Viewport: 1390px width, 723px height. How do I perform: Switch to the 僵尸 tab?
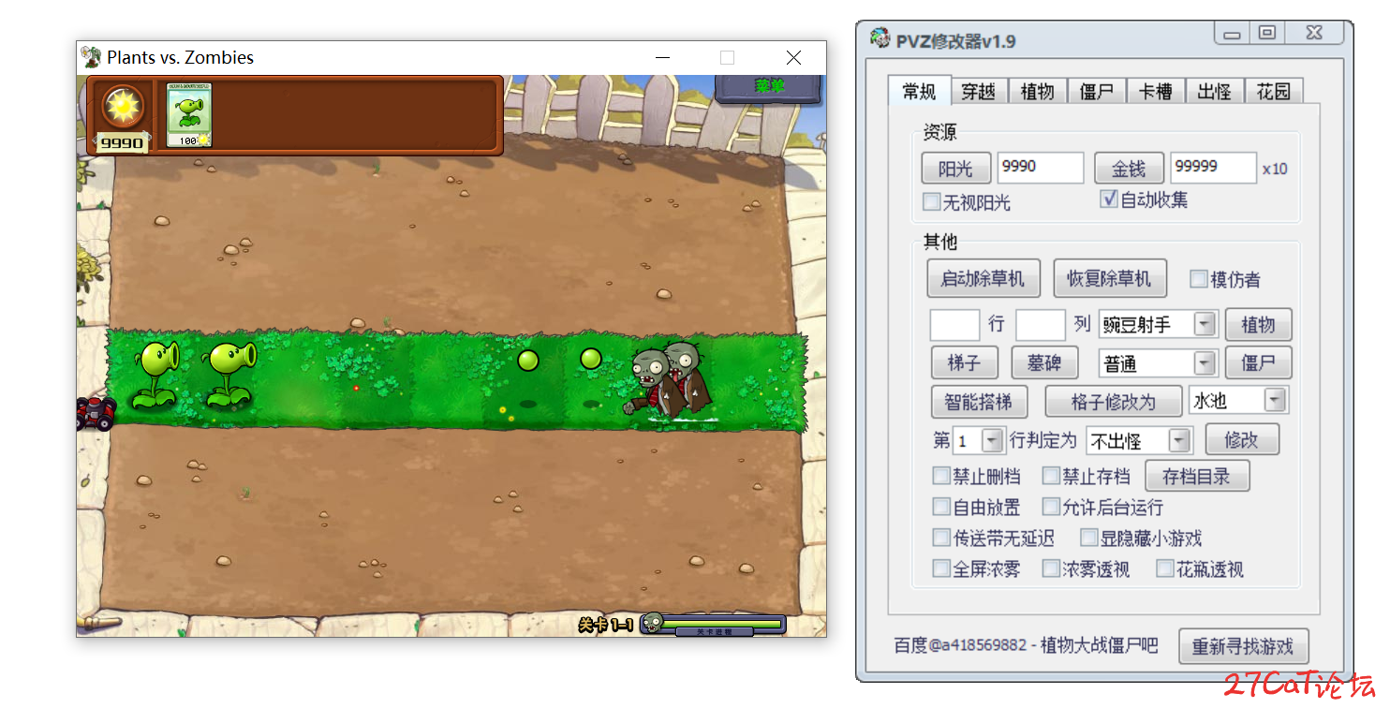tap(1097, 91)
